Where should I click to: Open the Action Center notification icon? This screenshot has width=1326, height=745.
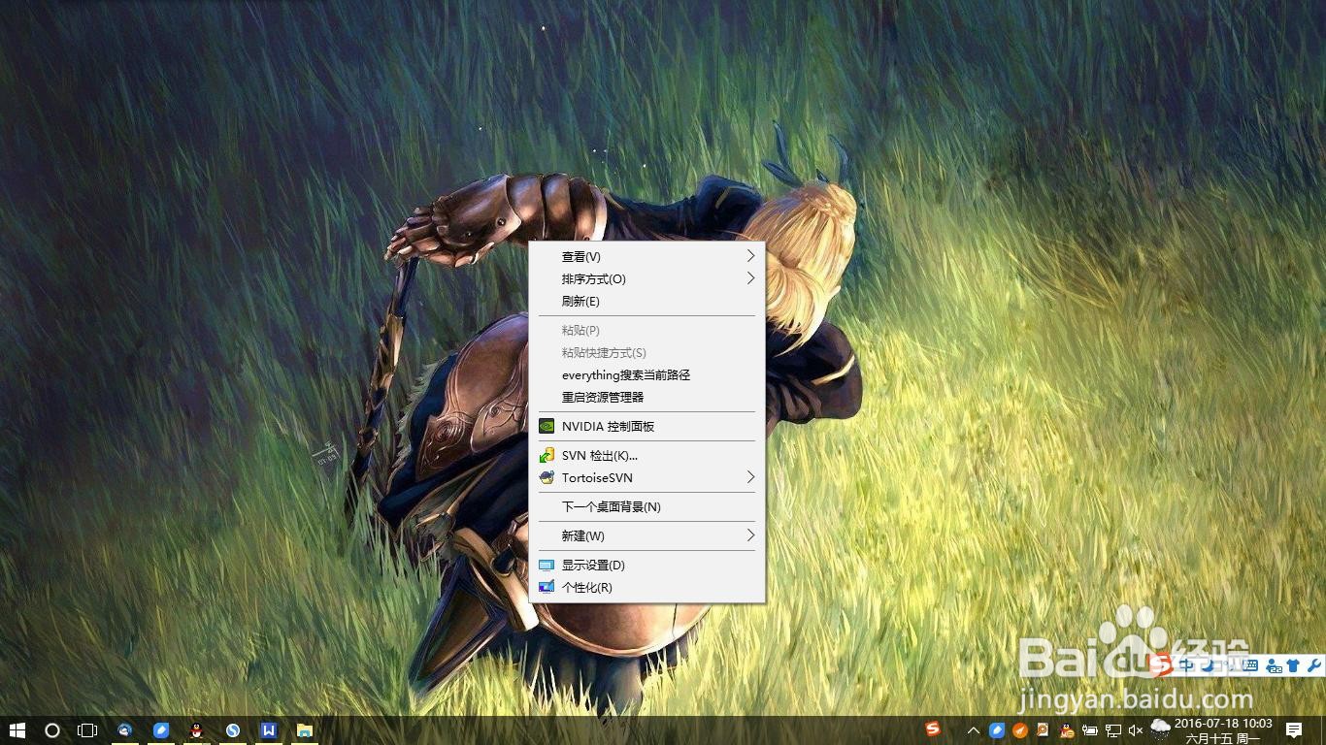pos(1294,729)
